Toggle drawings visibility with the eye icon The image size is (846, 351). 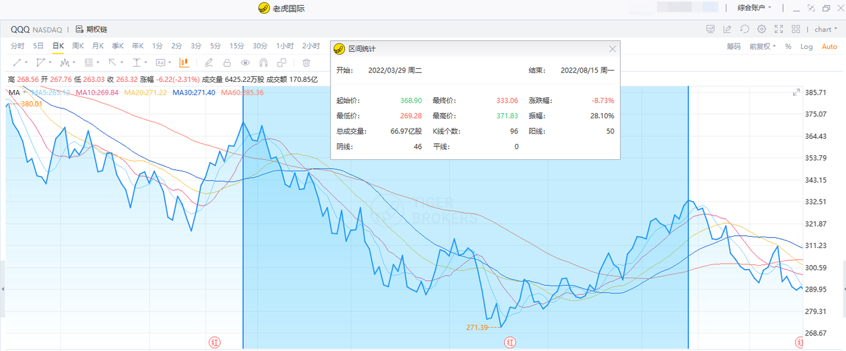point(245,63)
